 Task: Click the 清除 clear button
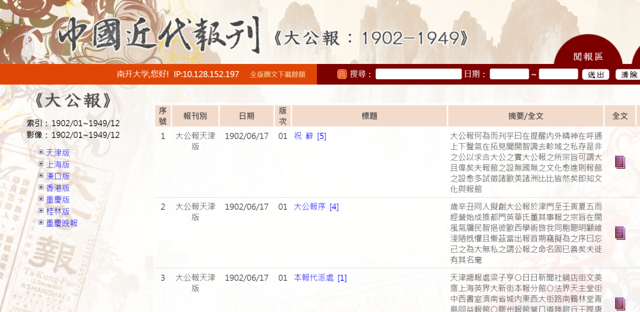point(629,75)
